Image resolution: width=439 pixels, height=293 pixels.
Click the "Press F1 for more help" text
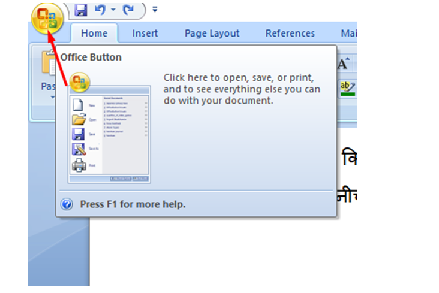[133, 204]
